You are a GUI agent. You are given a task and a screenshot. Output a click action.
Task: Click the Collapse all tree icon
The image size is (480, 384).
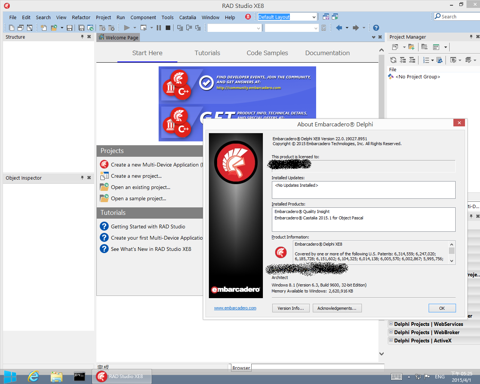click(412, 60)
